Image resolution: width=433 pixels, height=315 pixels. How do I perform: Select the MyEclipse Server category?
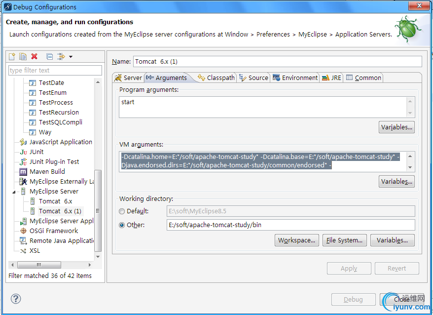pos(54,192)
